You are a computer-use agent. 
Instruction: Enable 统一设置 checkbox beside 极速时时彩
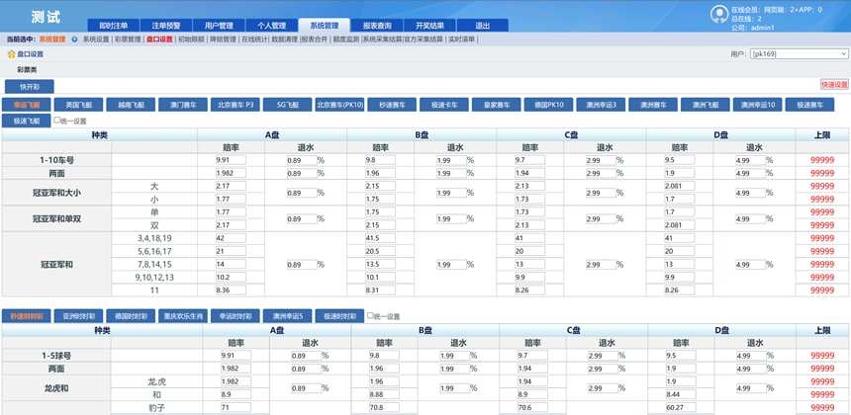pyautogui.click(x=371, y=316)
